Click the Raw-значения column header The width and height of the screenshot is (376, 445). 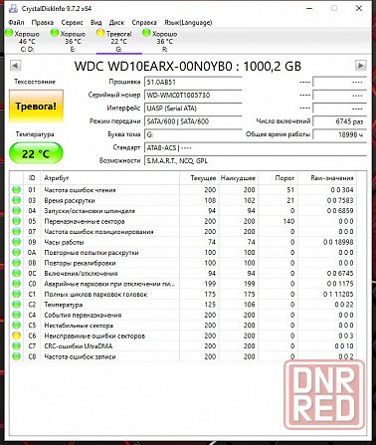pyautogui.click(x=327, y=178)
